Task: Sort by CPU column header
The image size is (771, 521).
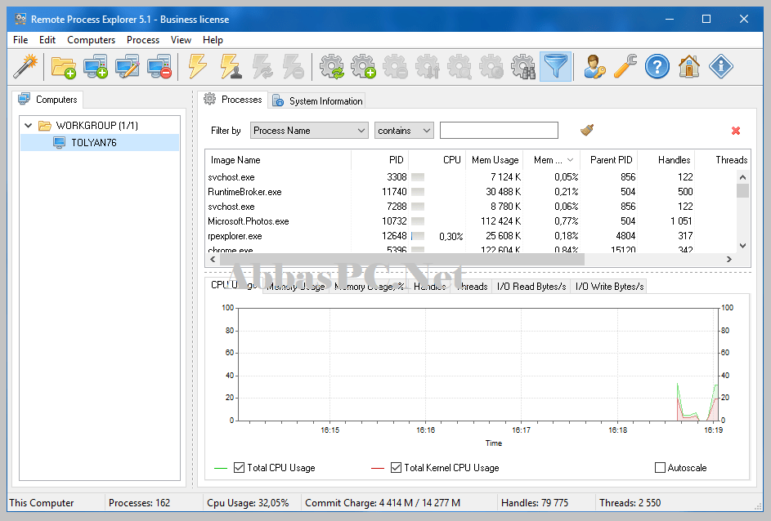Action: pyautogui.click(x=437, y=160)
